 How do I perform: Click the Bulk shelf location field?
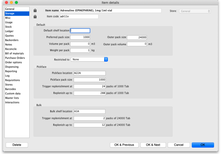pos(90,111)
